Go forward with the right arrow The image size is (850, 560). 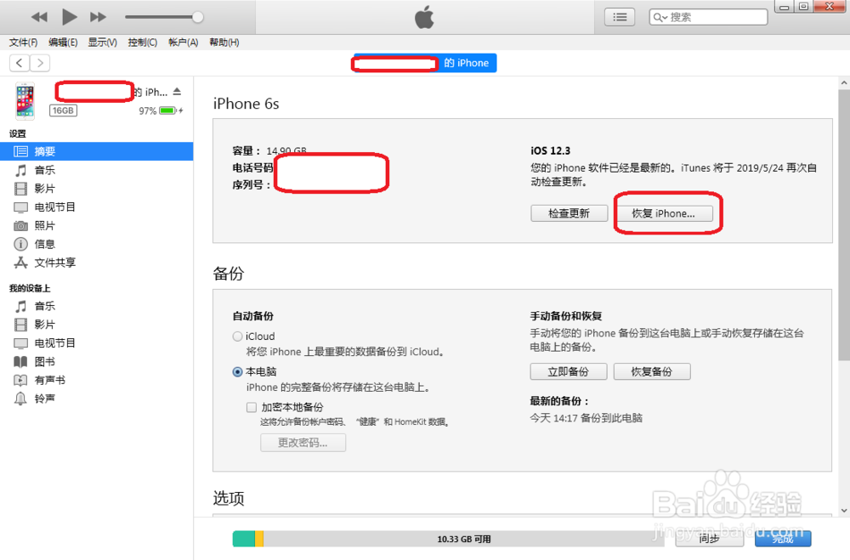point(40,63)
